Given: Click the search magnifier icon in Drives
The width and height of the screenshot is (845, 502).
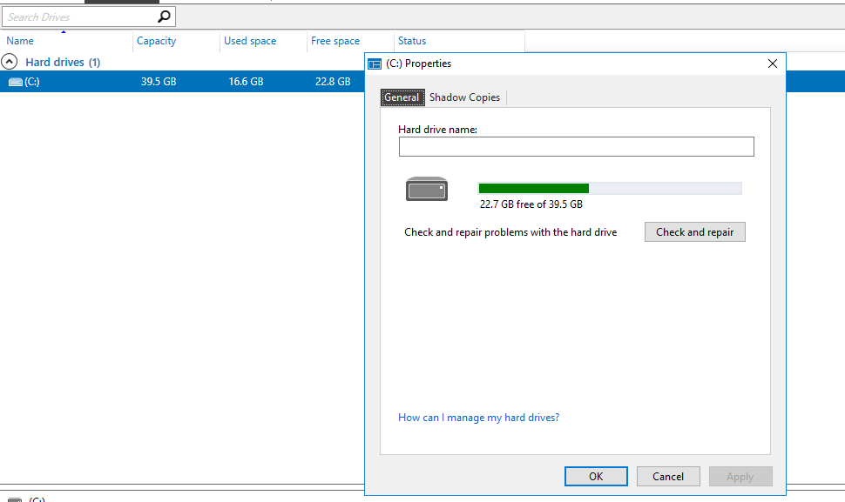Looking at the screenshot, I should coord(164,17).
